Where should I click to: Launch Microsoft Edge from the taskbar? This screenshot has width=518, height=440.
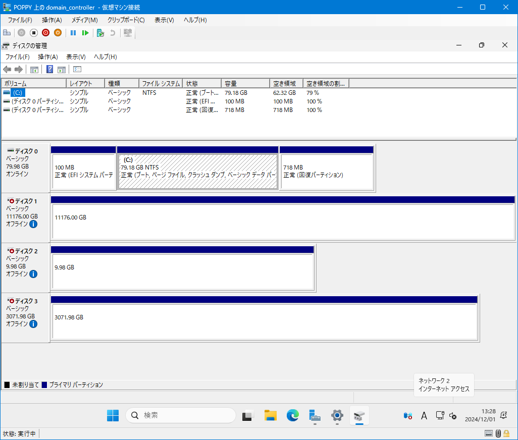pos(293,415)
